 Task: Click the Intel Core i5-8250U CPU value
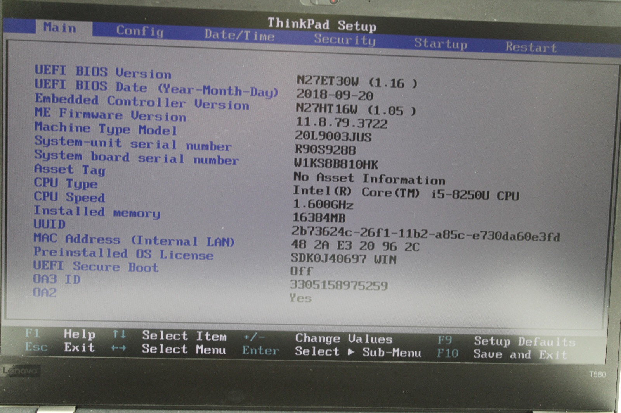(x=406, y=193)
